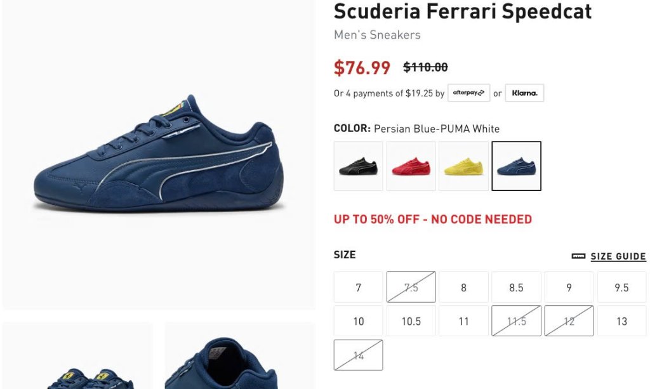Select size 9
Image resolution: width=650 pixels, height=389 pixels.
[569, 287]
